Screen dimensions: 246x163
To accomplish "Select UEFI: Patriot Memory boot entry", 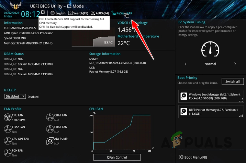I will (211, 112).
